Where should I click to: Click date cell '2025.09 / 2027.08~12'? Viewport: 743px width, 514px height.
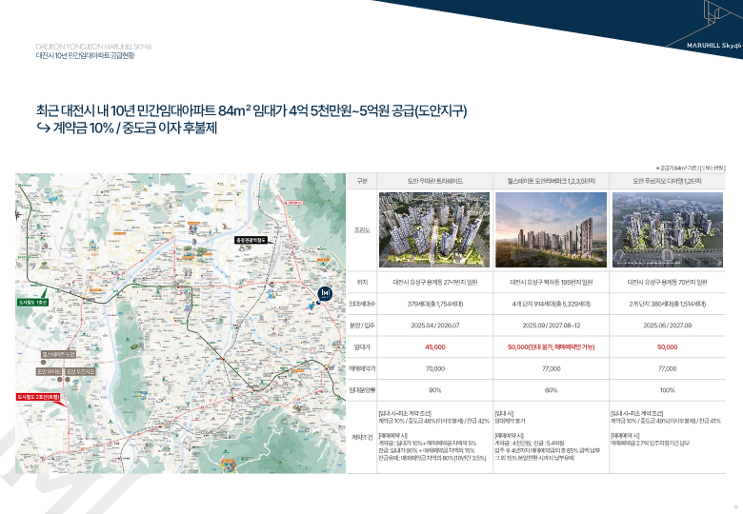click(551, 326)
